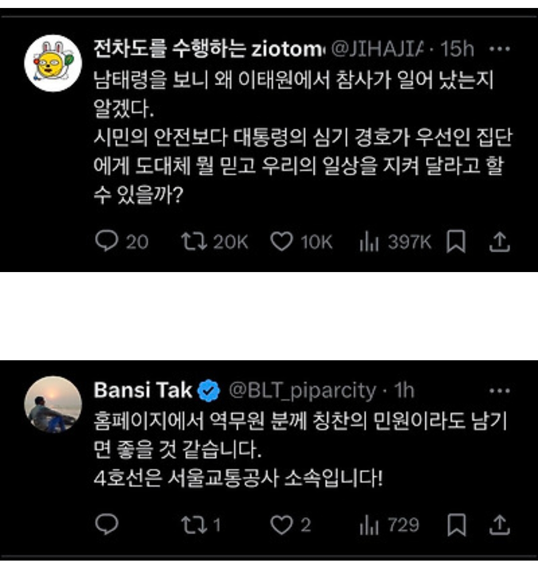Retweet Bansi Tak's tweet
The image size is (538, 581).
[x=194, y=525]
